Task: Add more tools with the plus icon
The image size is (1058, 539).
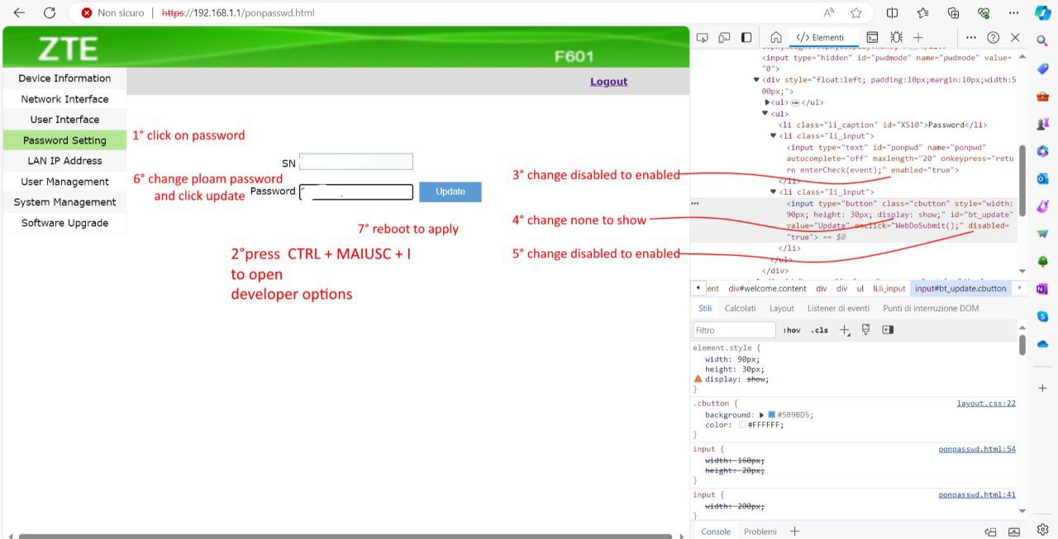Action: [x=918, y=37]
